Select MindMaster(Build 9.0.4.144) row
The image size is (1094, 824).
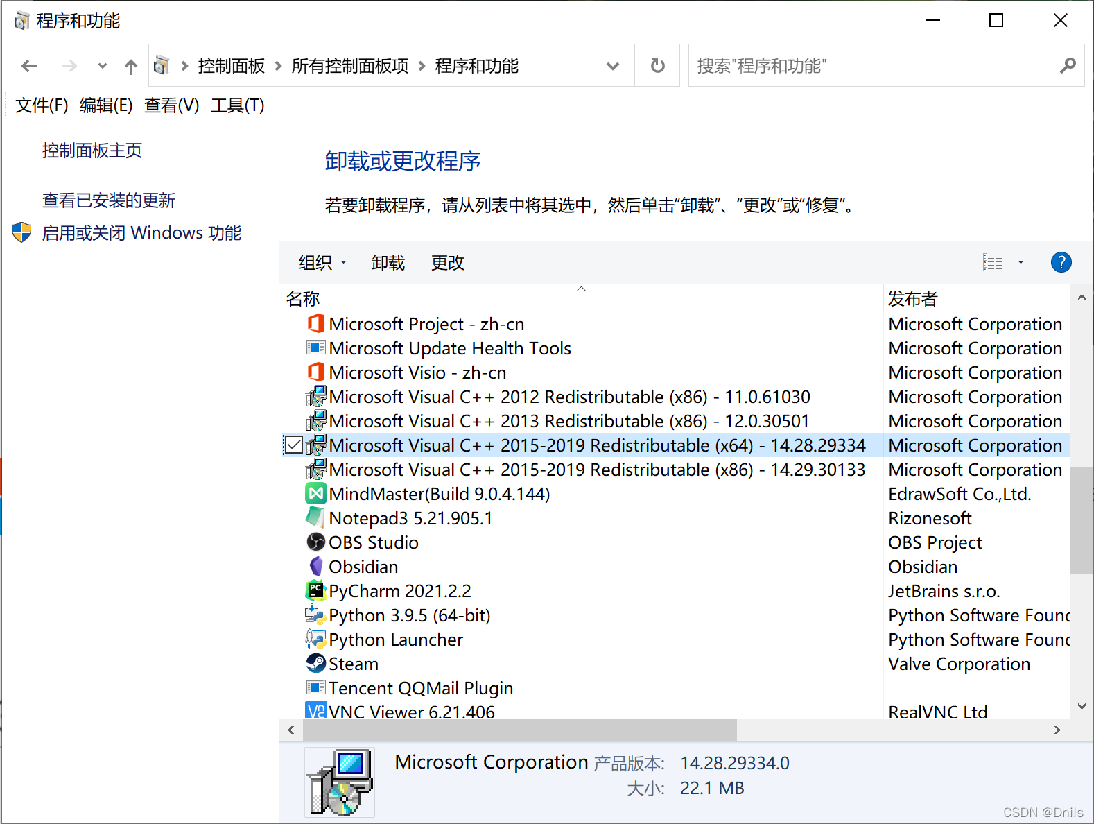[676, 493]
